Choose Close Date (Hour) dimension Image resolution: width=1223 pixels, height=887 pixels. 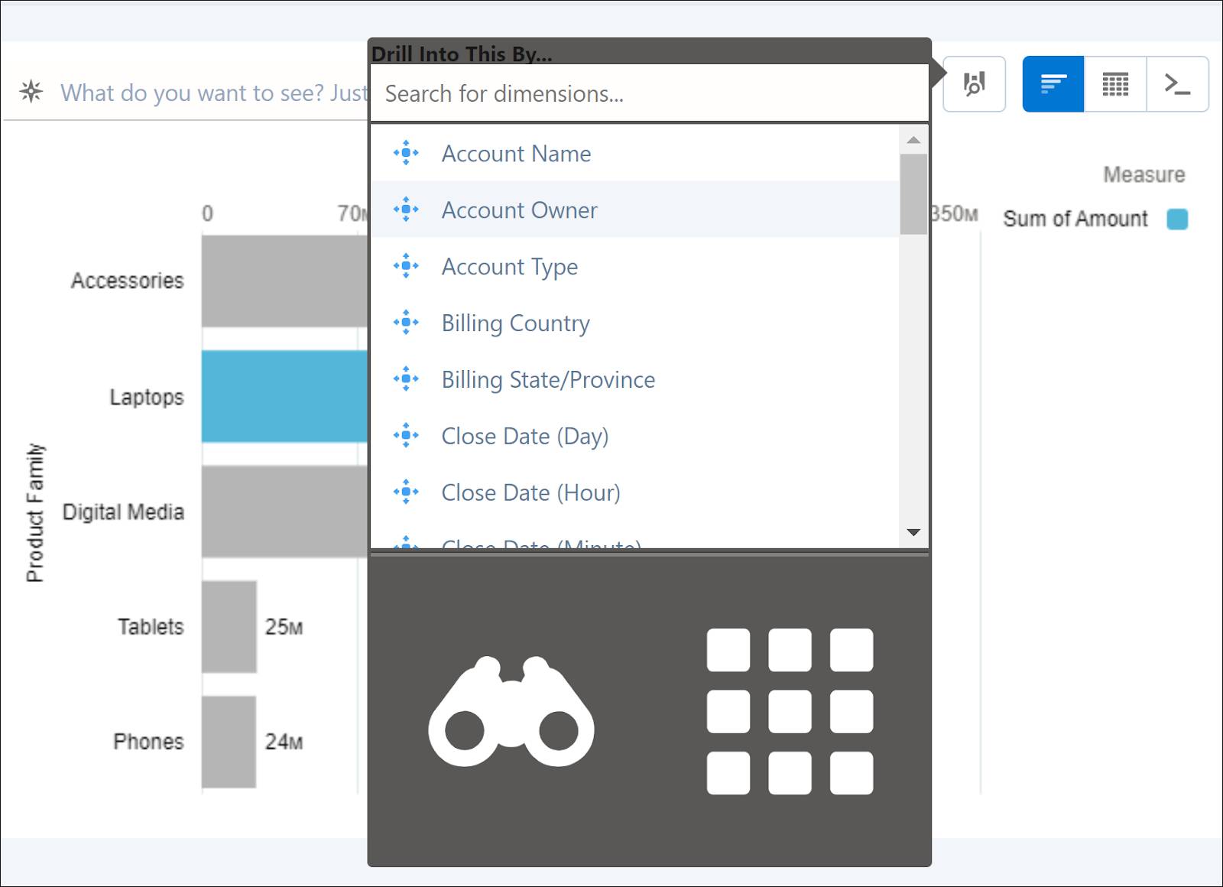[634, 492]
